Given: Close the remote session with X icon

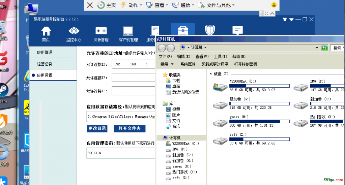Looking at the screenshot, I should pyautogui.click(x=90, y=5).
